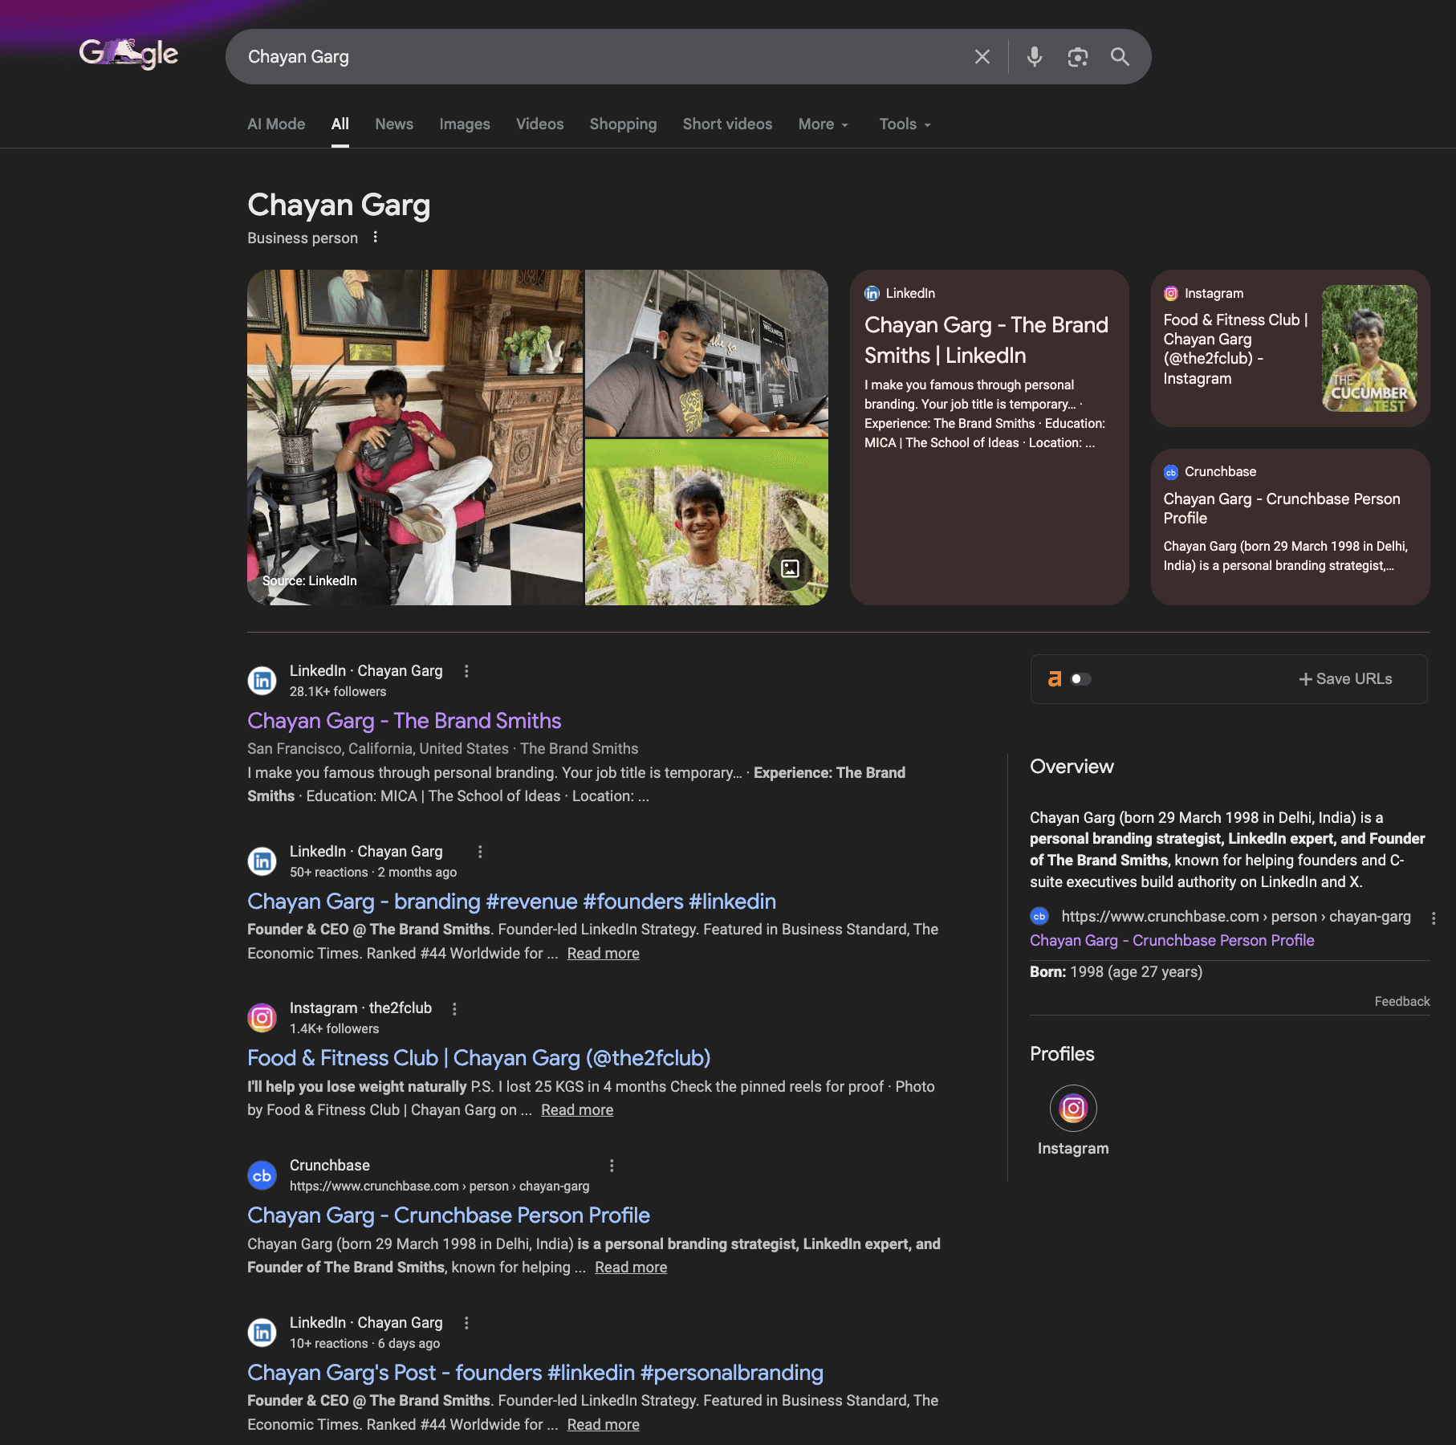1456x1445 pixels.
Task: Open 'branding #revenue #founders #linkedin' result link
Action: point(511,902)
